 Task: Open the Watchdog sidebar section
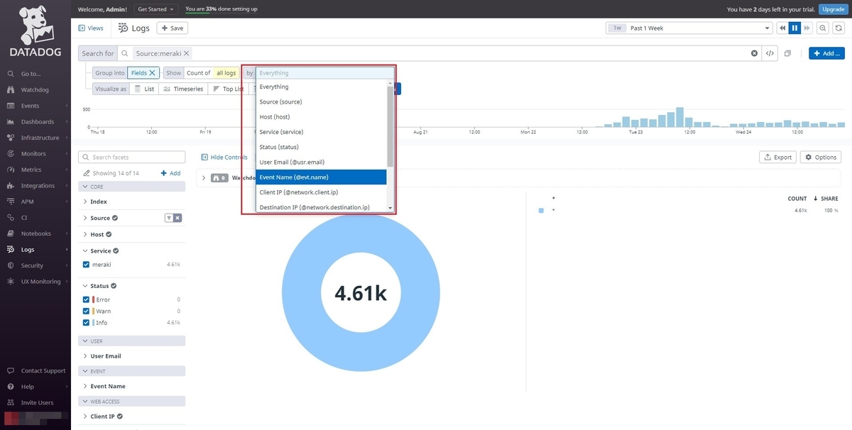[x=35, y=90]
